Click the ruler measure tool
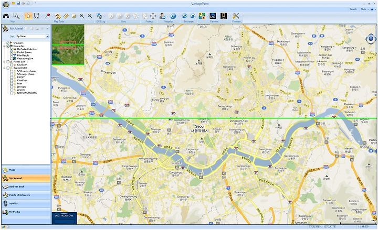This screenshot has height=230, width=378. coord(66,16)
